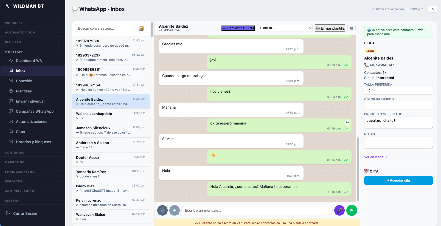Focus the Escribe un mensaje field
This screenshot has width=441, height=226.
point(257,210)
